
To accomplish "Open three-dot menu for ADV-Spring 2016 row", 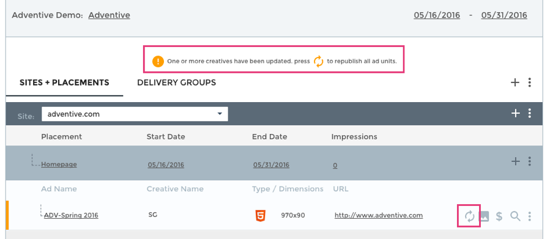I will click(530, 216).
